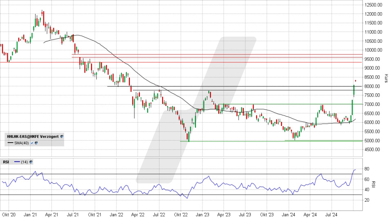Viewport: 392px width, 220px height.
Task: Click the RSI 80 axis value
Action: [367, 169]
